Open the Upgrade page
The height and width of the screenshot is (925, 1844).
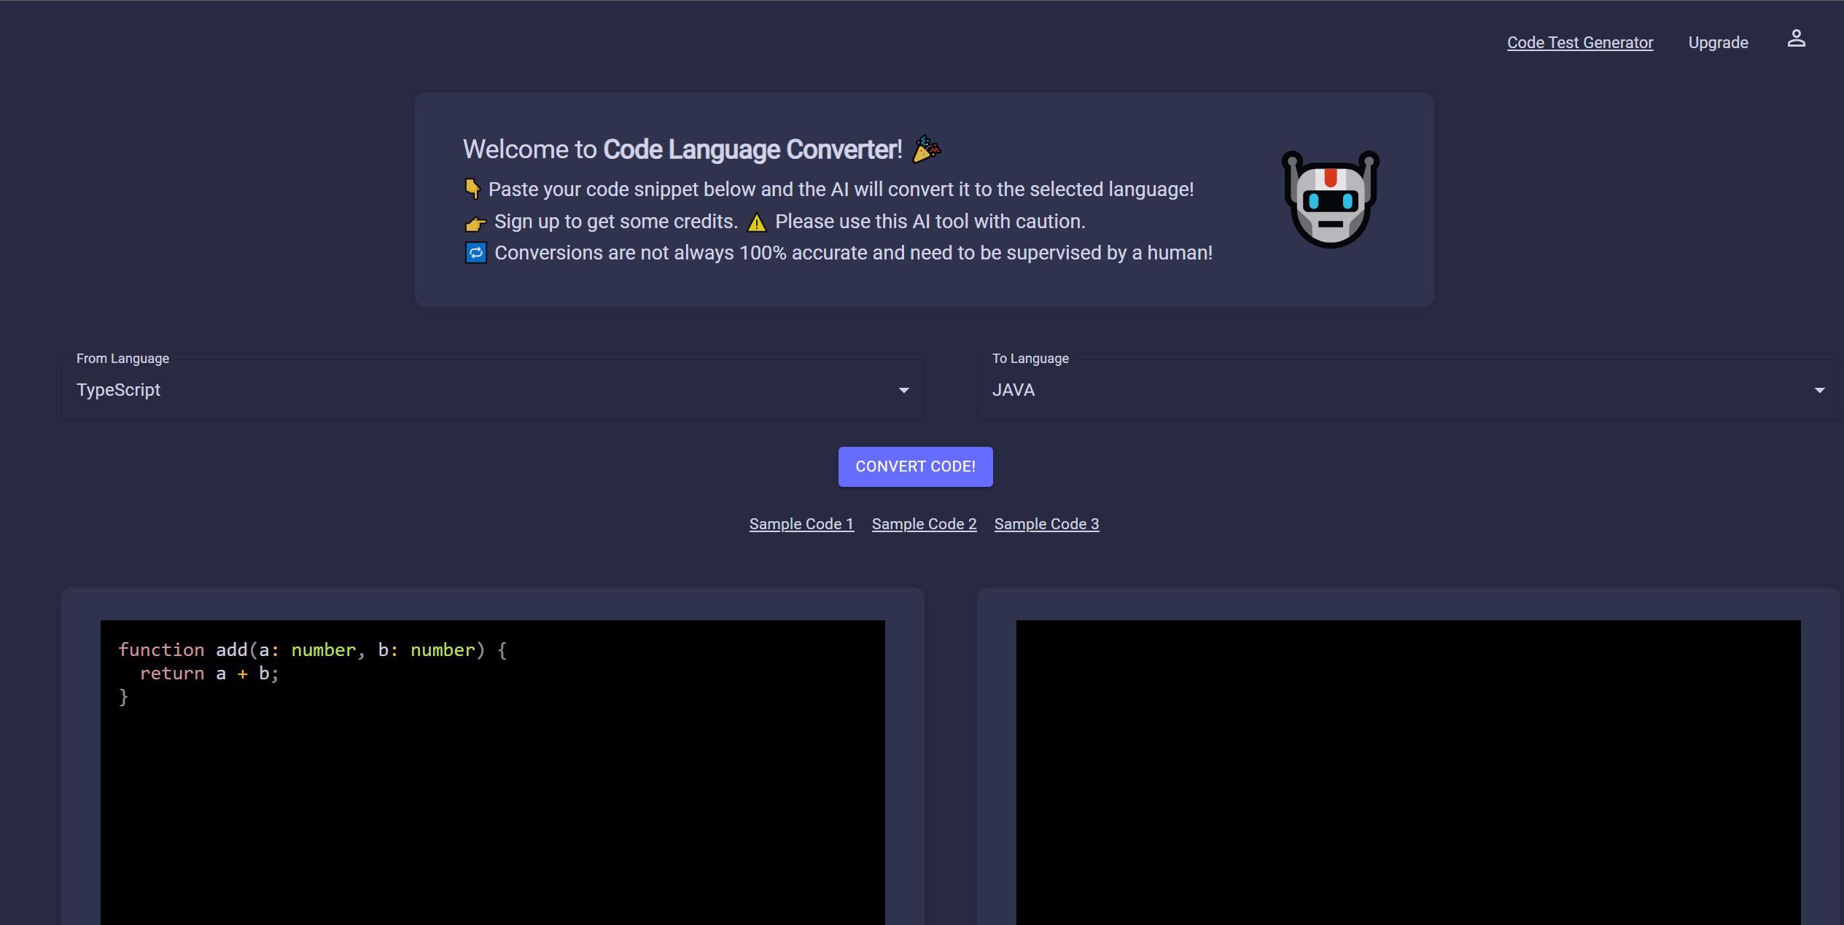point(1718,42)
